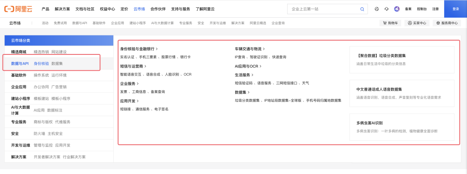This screenshot has height=174, width=467.
Task: Click the 企业上云第一站 search field
Action: pos(324,9)
